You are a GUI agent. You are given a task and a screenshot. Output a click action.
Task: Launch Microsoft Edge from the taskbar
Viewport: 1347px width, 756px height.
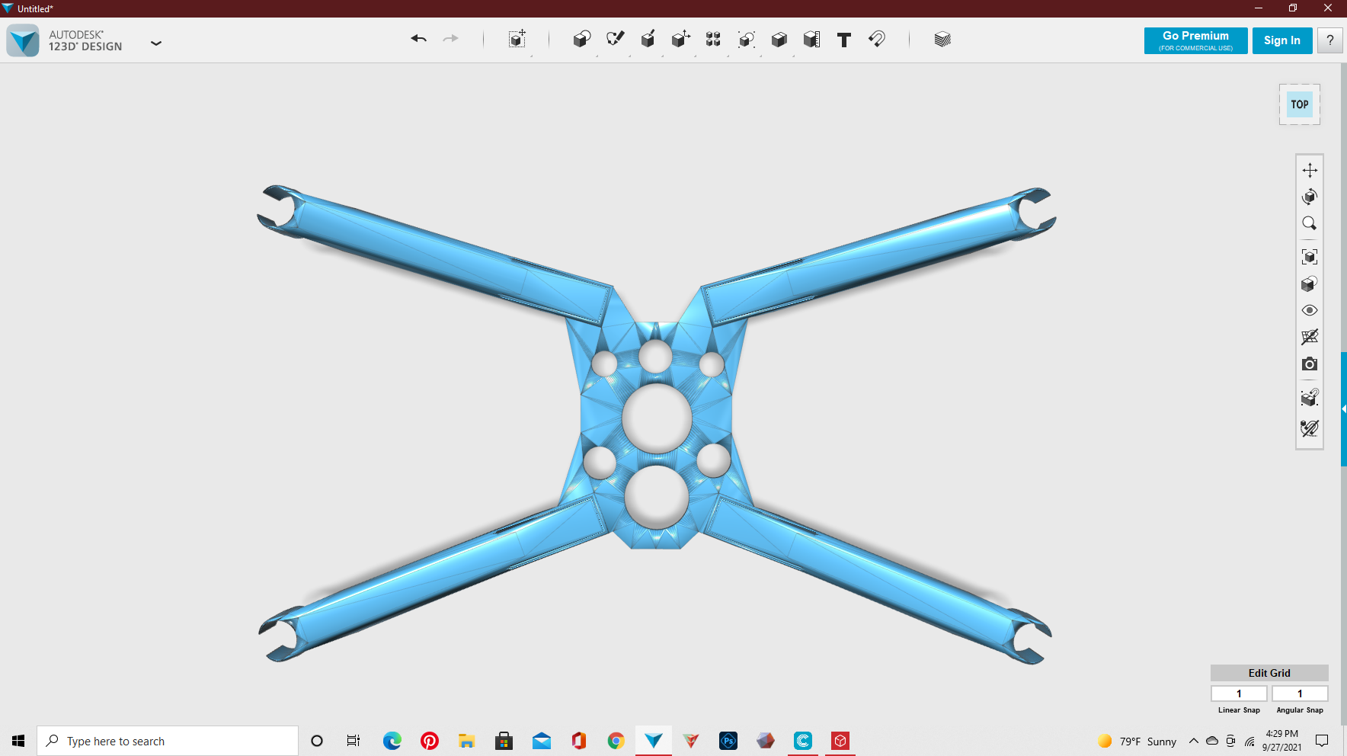click(x=392, y=741)
